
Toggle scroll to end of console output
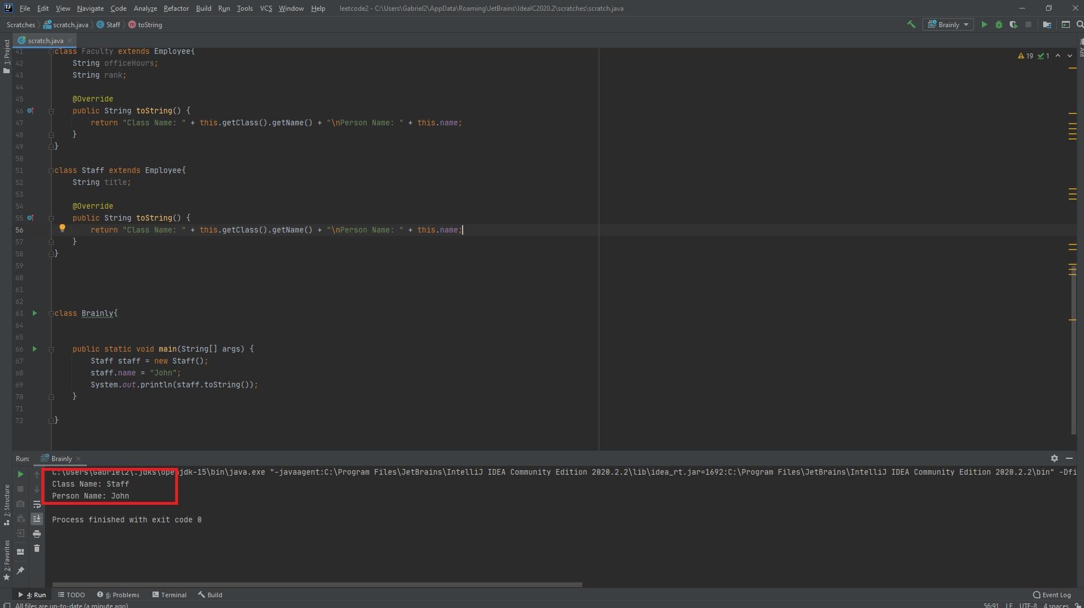point(37,519)
